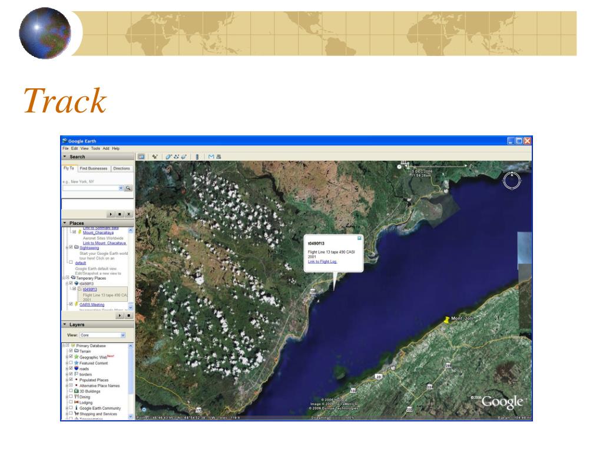
Task: Play search results tour button
Action: (x=111, y=214)
